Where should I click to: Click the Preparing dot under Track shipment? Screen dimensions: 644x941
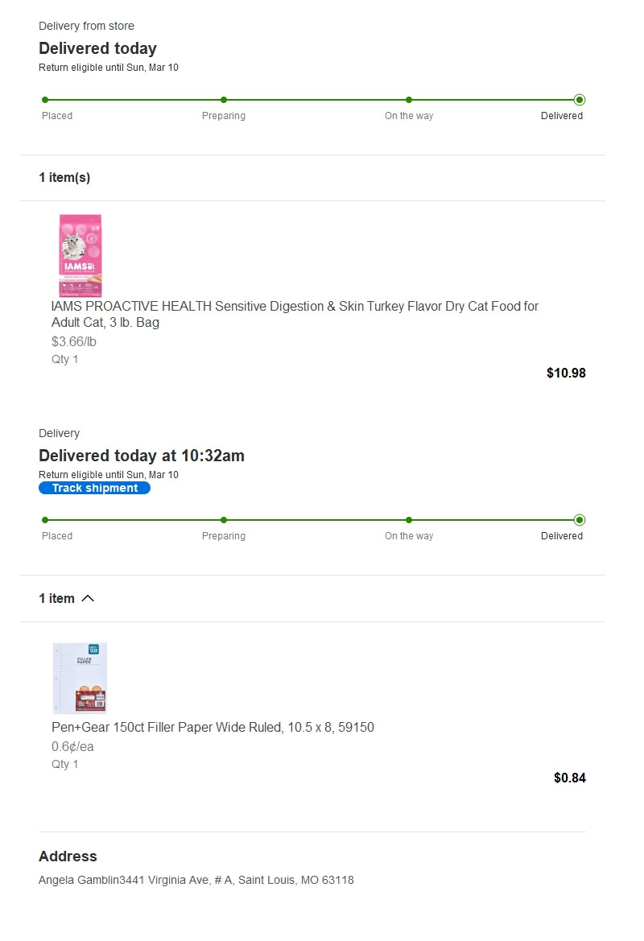[224, 520]
